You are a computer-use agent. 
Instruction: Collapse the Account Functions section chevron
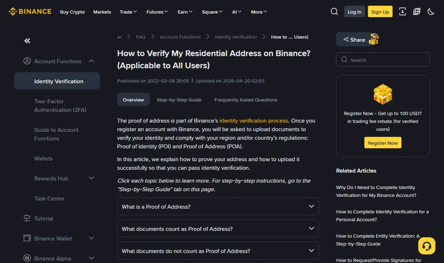92,61
